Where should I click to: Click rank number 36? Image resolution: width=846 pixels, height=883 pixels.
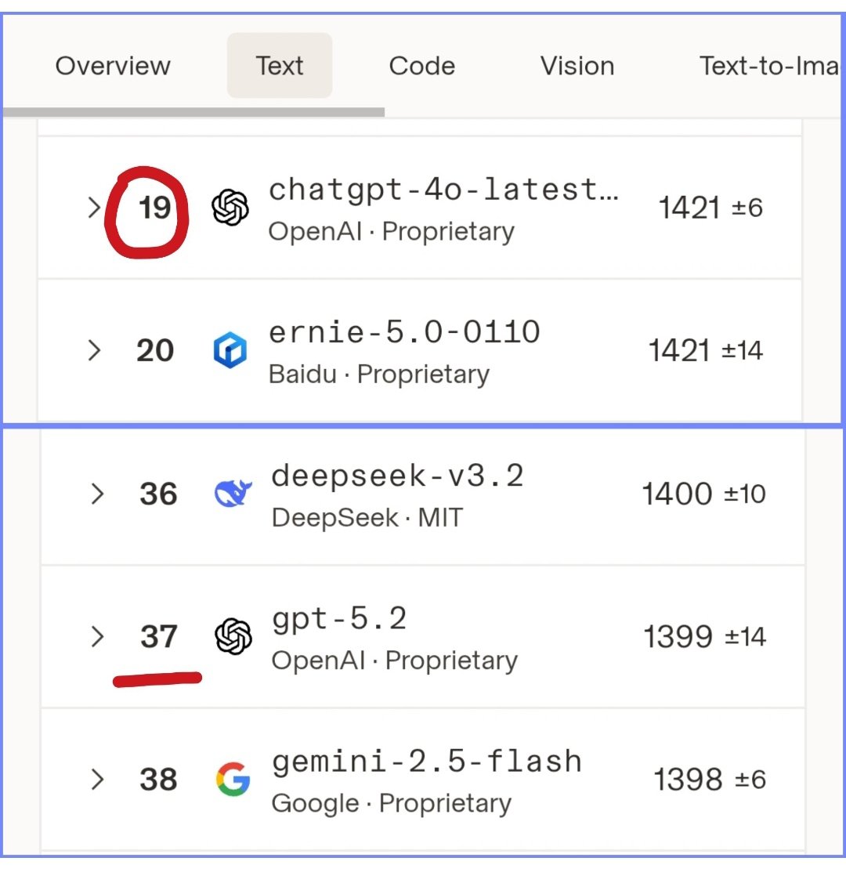[158, 494]
